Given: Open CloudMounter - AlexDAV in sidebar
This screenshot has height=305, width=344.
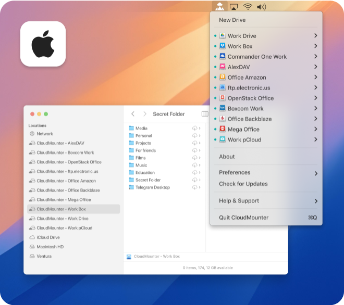Looking at the screenshot, I should pyautogui.click(x=73, y=143).
